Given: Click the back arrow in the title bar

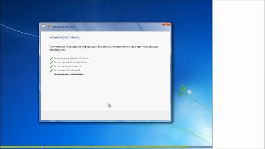Looking at the screenshot, I should point(43,26).
